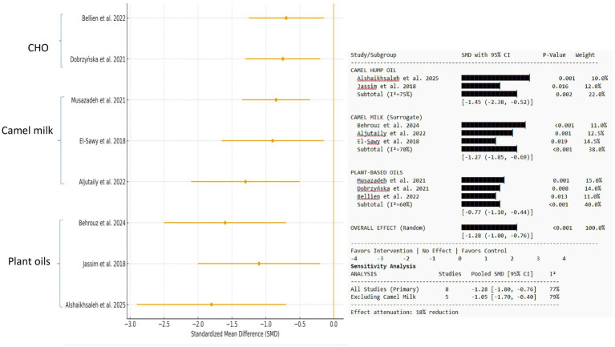This screenshot has height=347, width=615.
Task: Click the Camel milk group label
Action: (27, 131)
